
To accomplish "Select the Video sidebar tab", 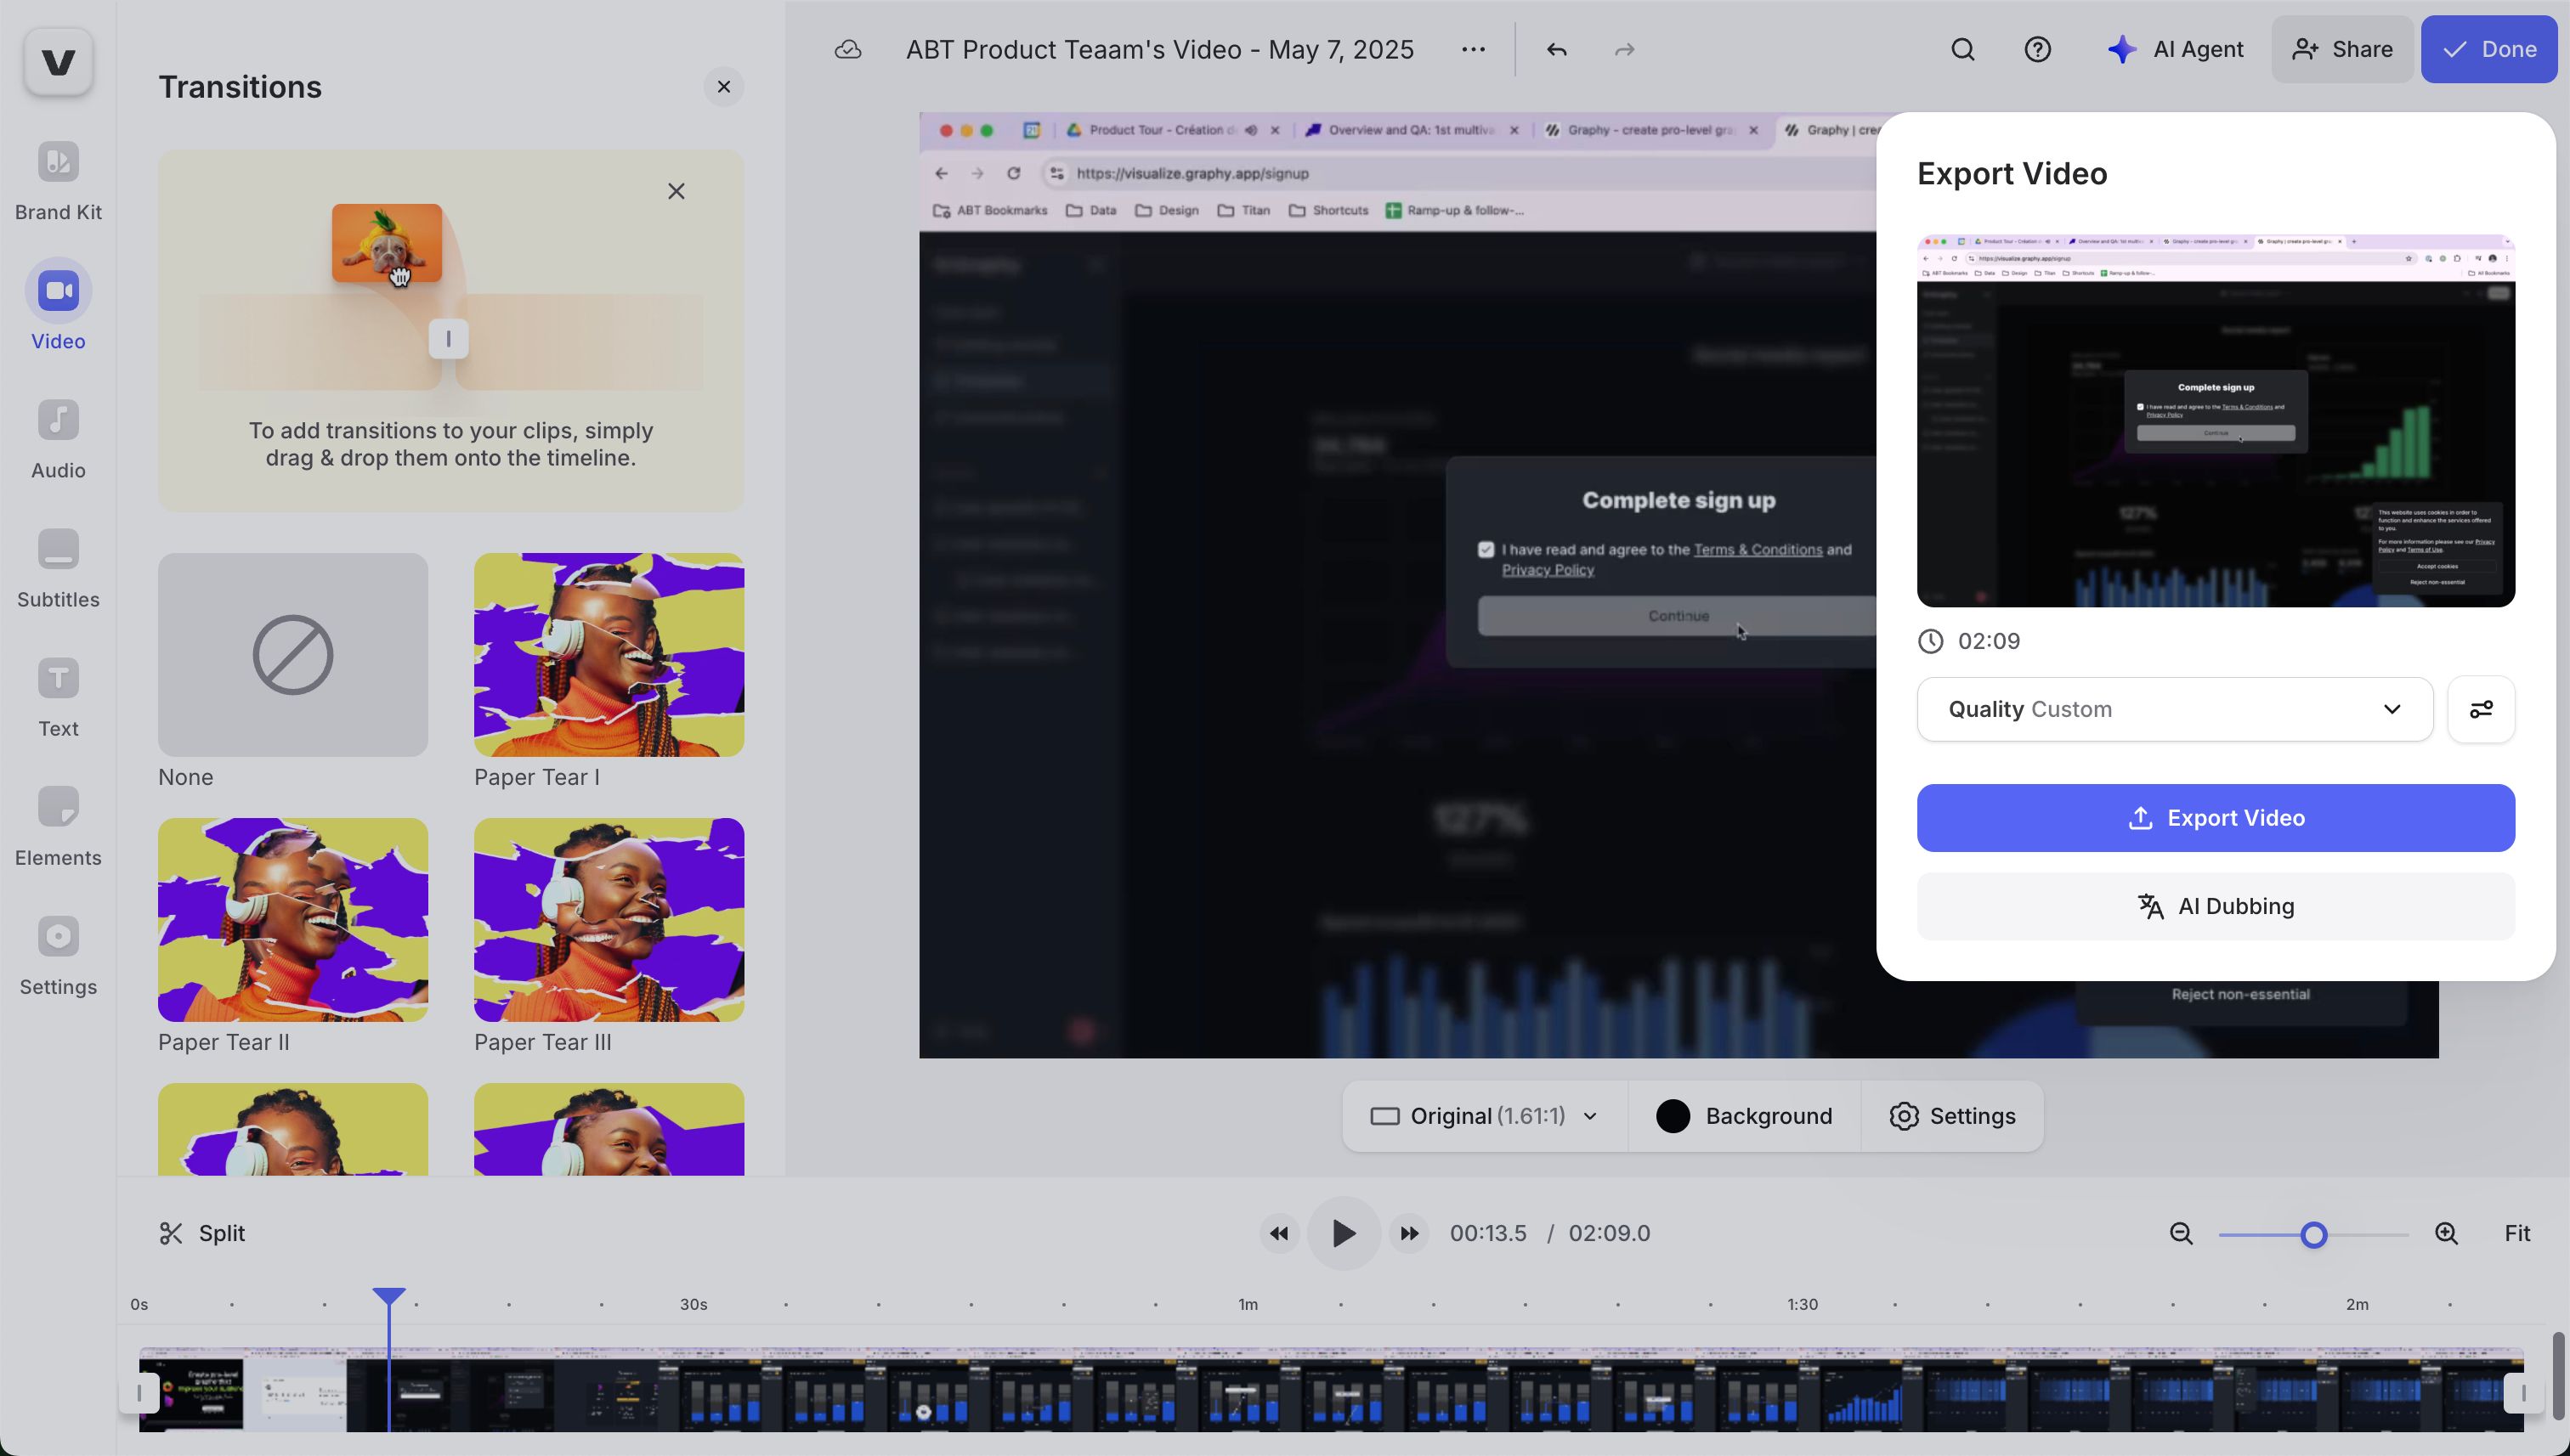I will (x=58, y=306).
